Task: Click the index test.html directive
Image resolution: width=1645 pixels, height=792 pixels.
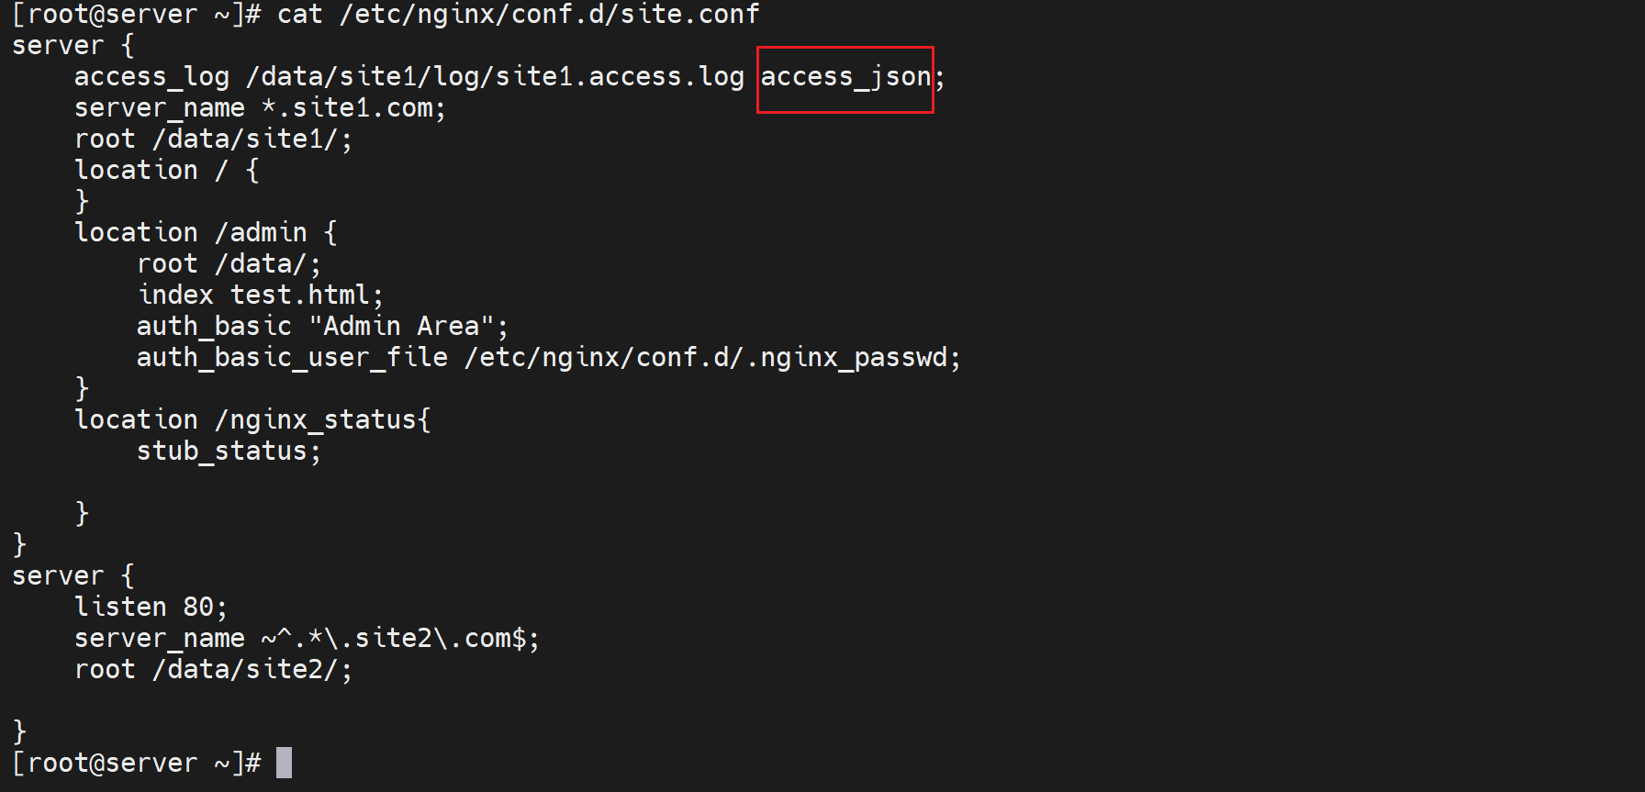Action: click(x=260, y=296)
